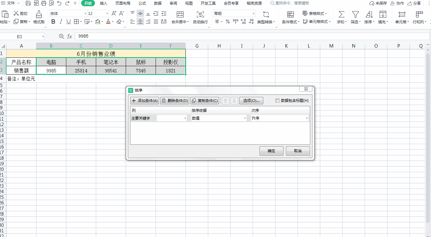Click the Redo arrow icon
Image resolution: width=431 pixels, height=237 pixels.
pyautogui.click(x=67, y=3)
